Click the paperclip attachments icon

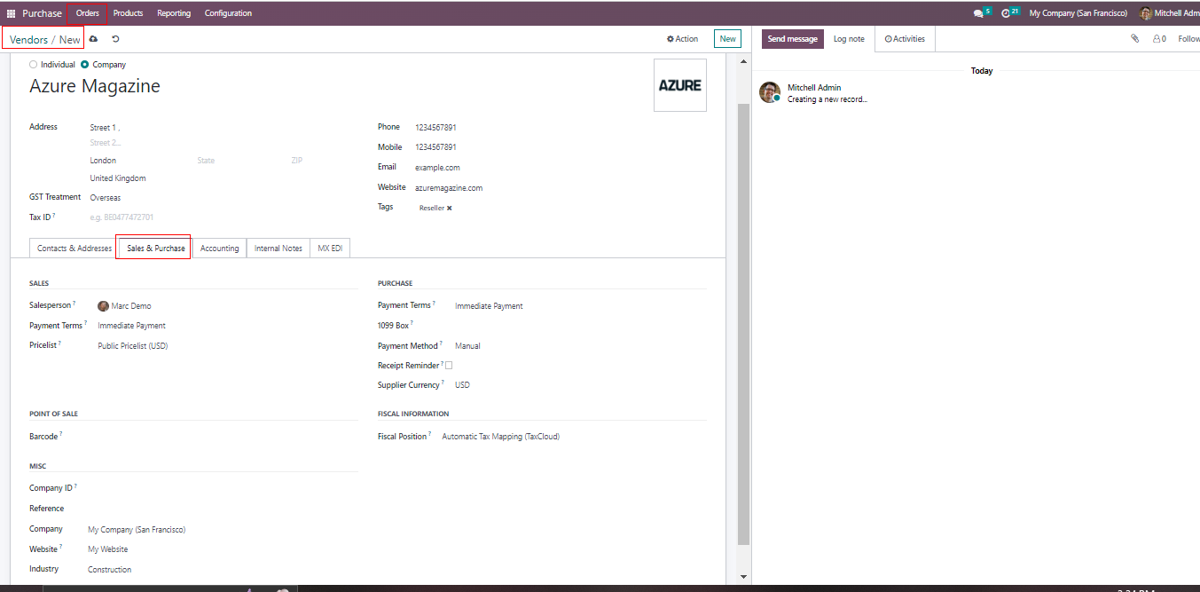pyautogui.click(x=1134, y=39)
